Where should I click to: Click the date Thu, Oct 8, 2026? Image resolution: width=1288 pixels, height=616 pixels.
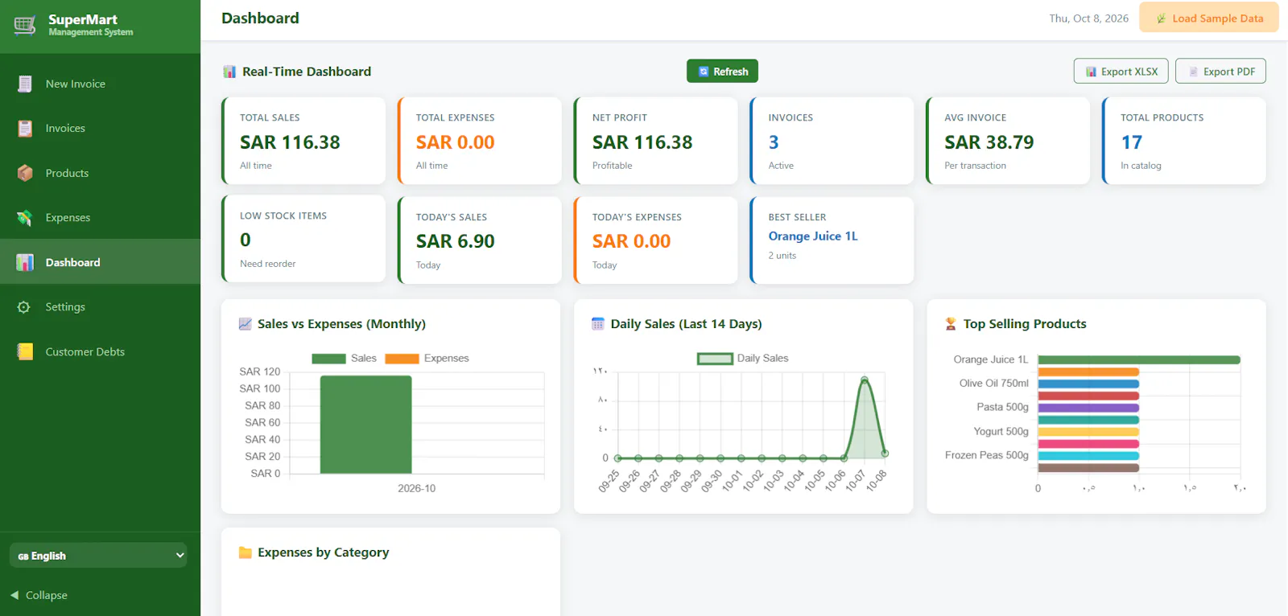coord(1088,18)
